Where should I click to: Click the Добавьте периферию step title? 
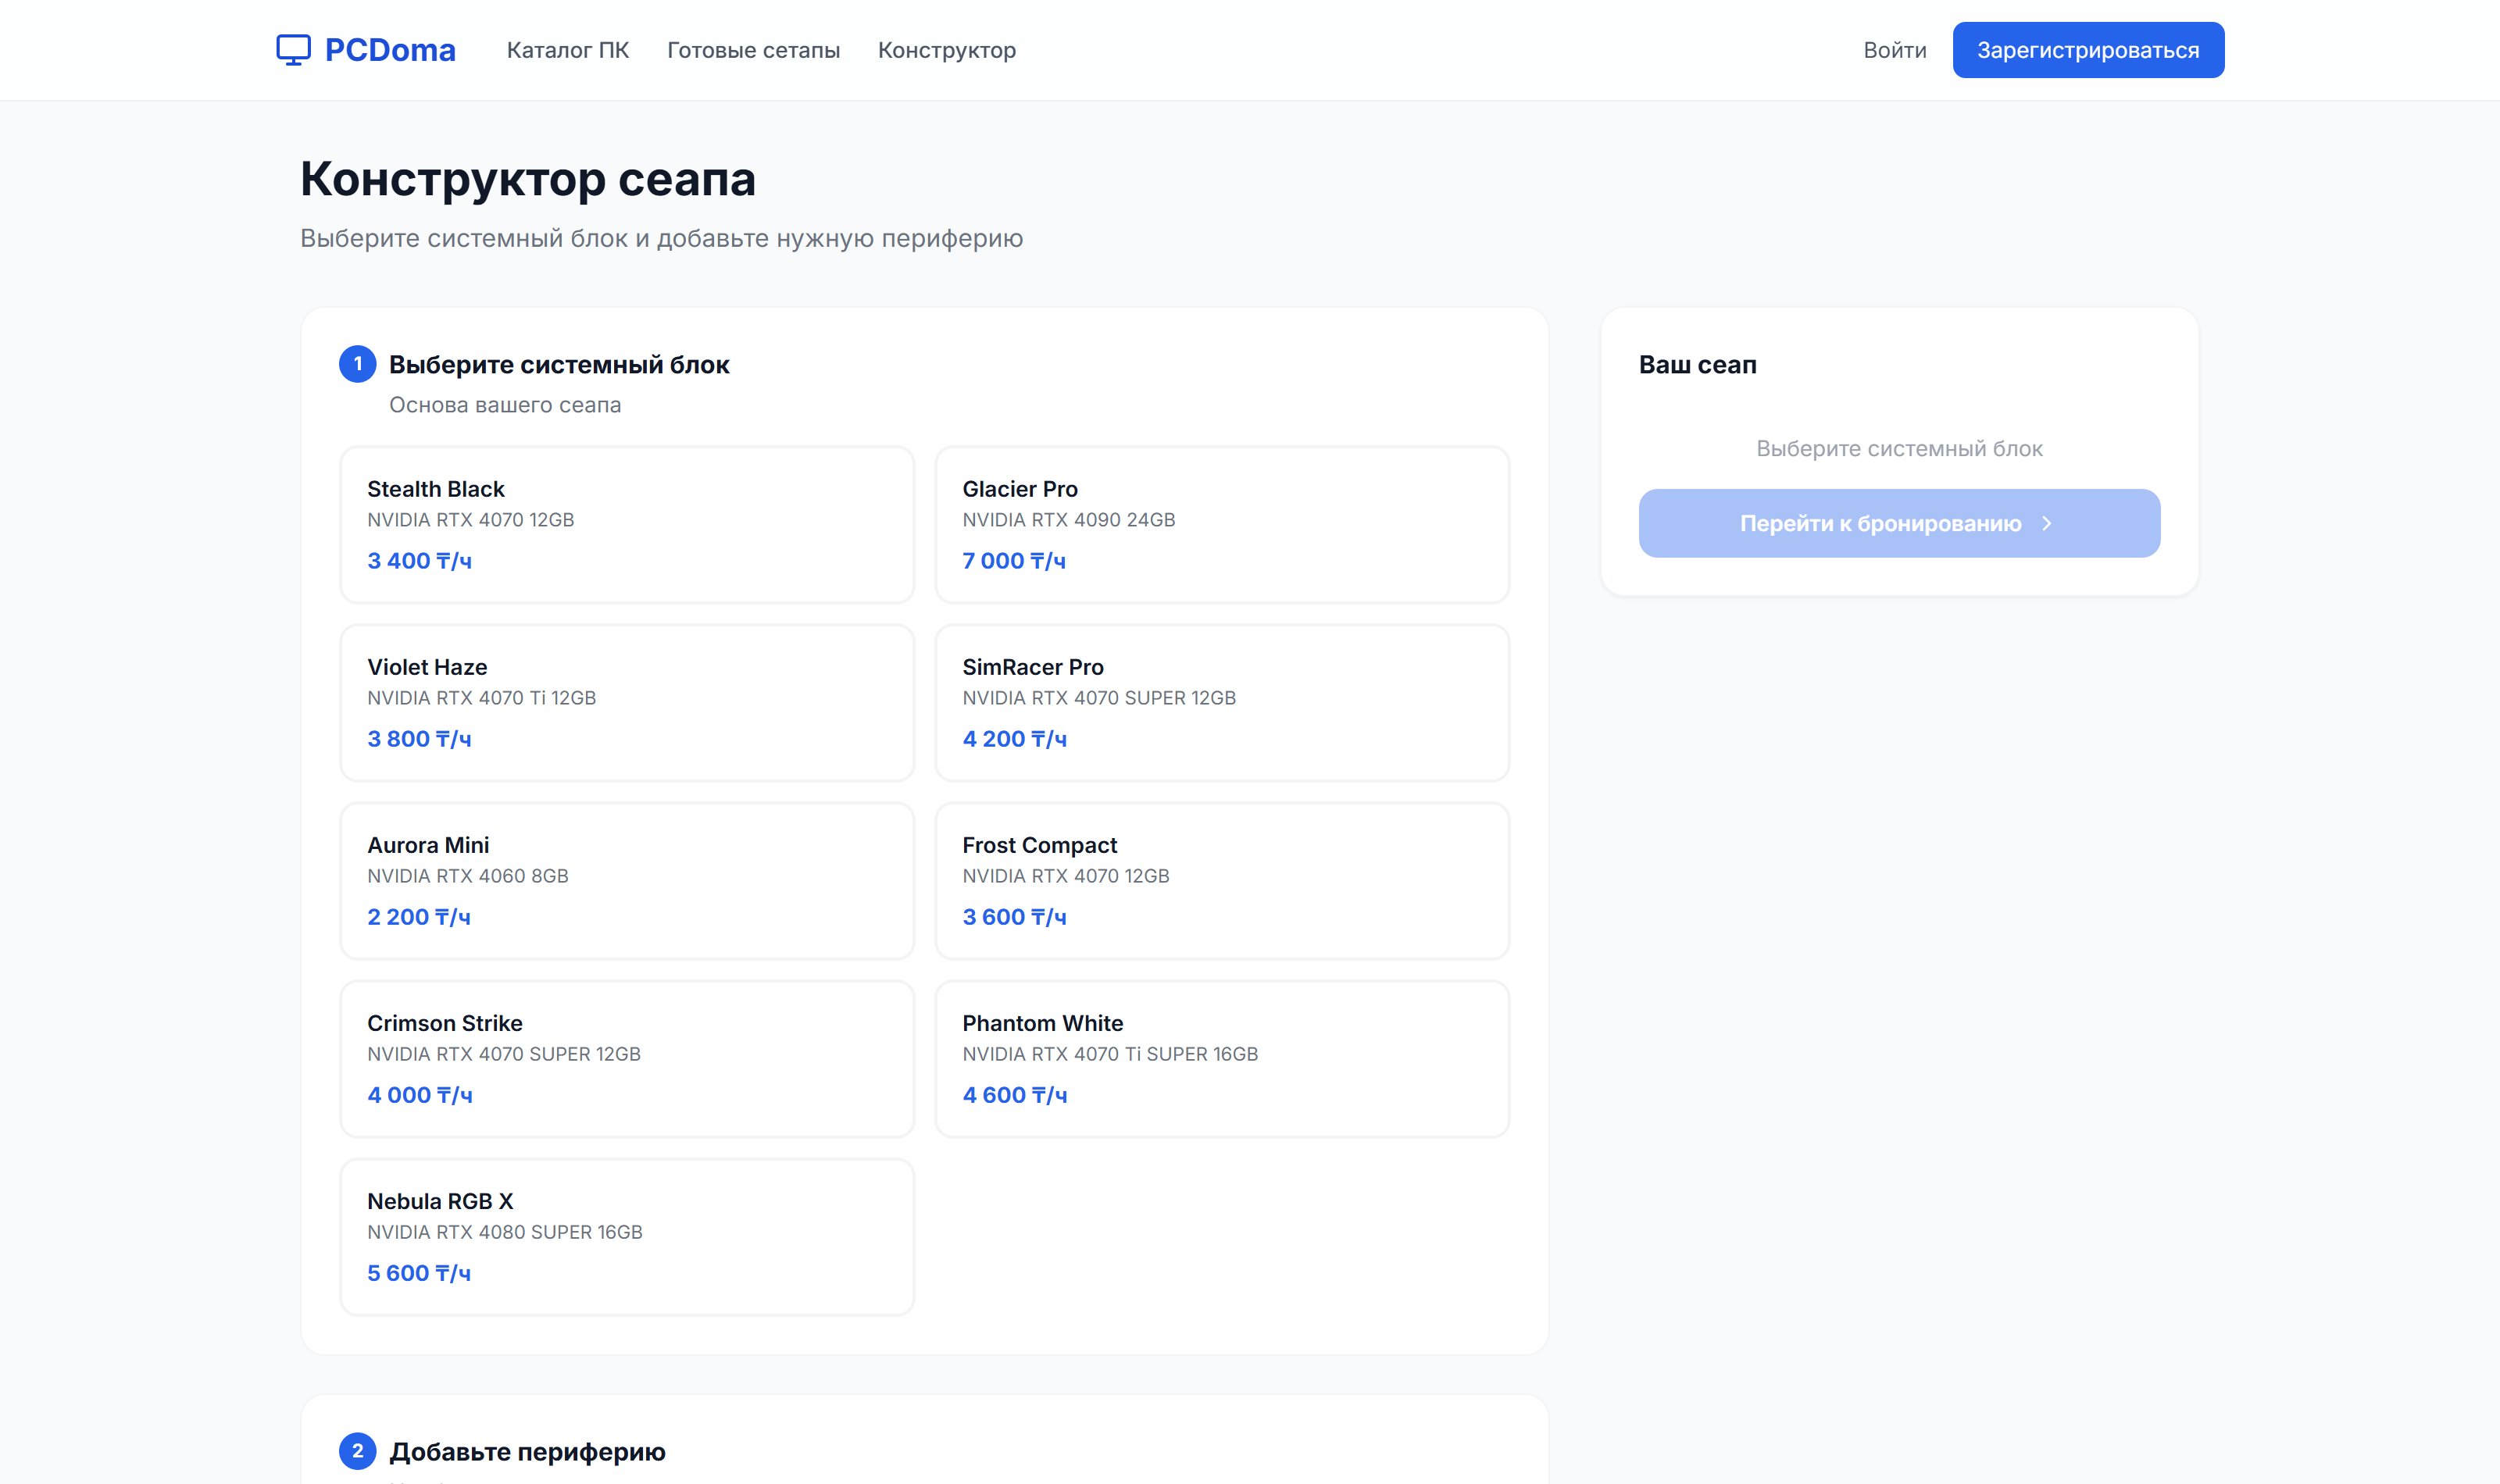pos(527,1452)
